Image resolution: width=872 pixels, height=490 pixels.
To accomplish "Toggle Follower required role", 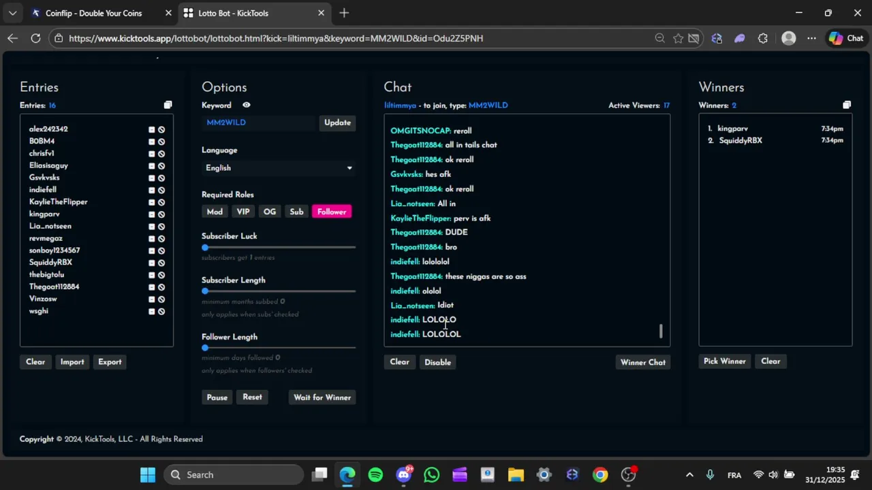I will pyautogui.click(x=332, y=212).
